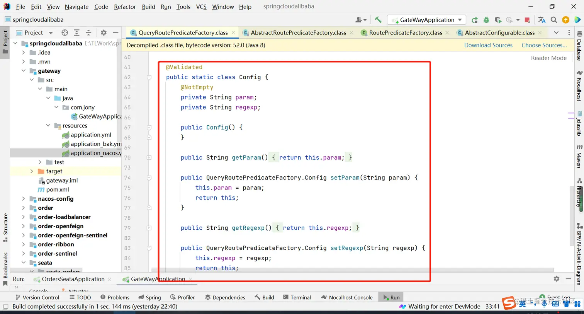Hide the Project tool window

click(115, 32)
